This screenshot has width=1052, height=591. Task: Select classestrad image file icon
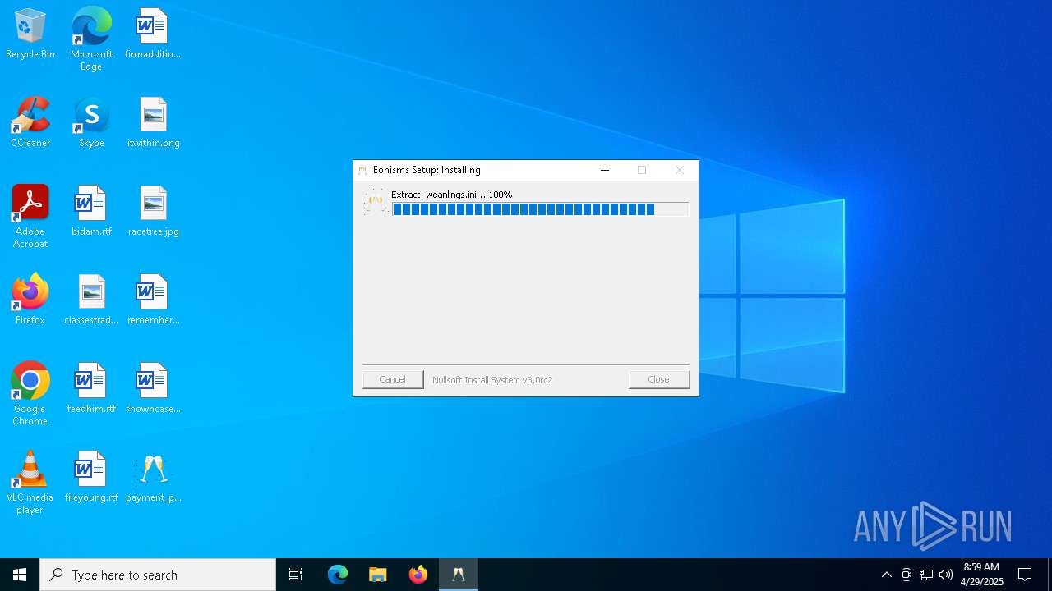tap(91, 300)
